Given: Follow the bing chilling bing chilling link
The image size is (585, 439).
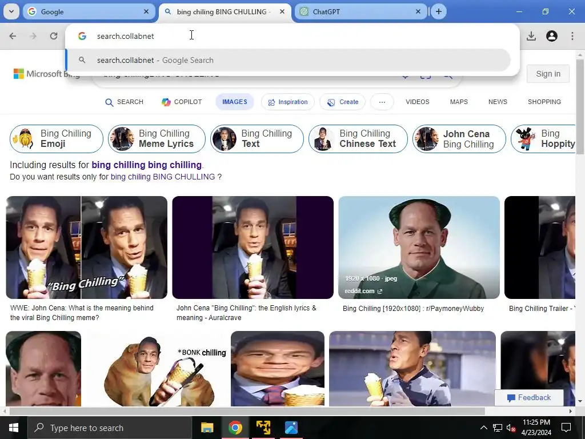Looking at the screenshot, I should coord(147,165).
